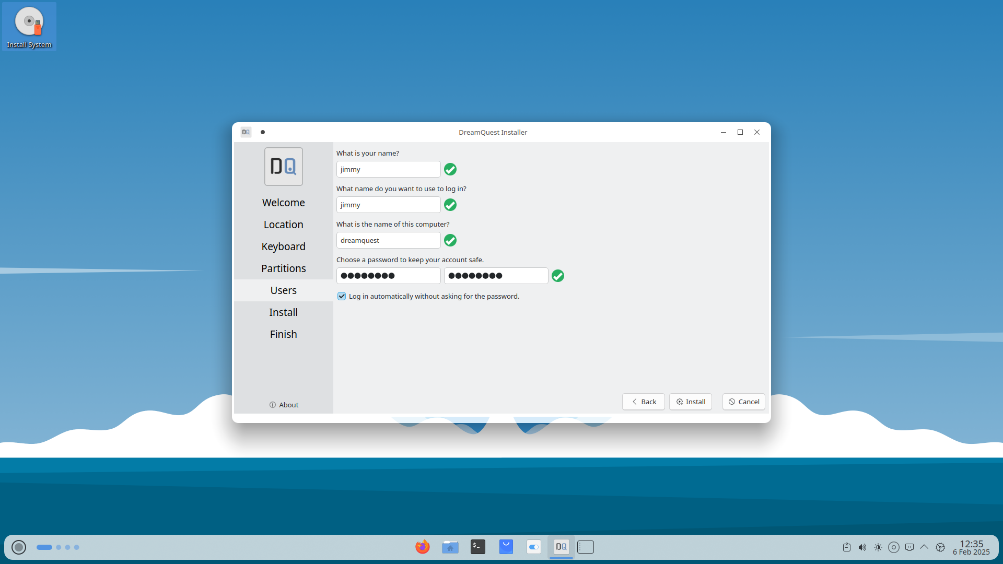
Task: Open the clock and date calendar popup
Action: tap(971, 547)
